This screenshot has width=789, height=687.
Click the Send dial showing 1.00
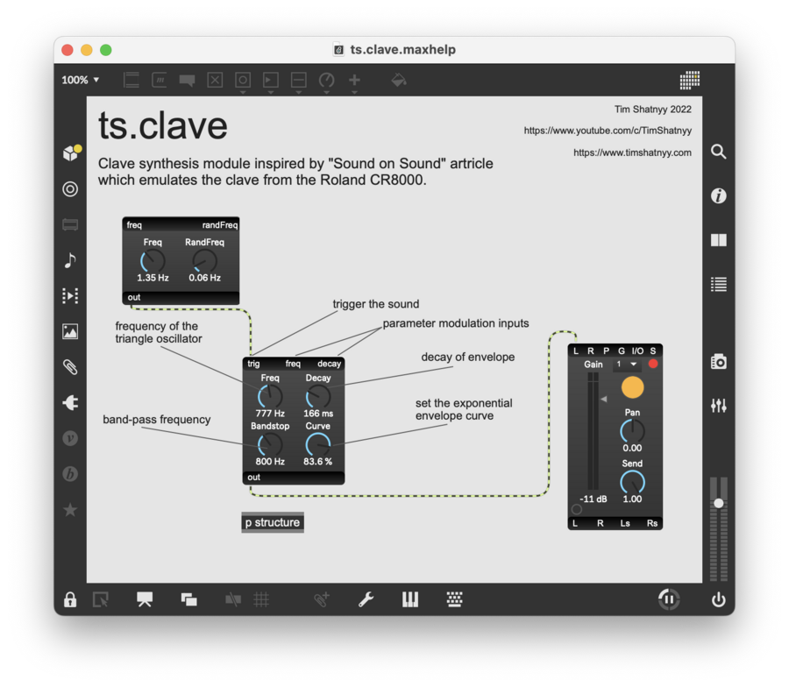pos(632,482)
